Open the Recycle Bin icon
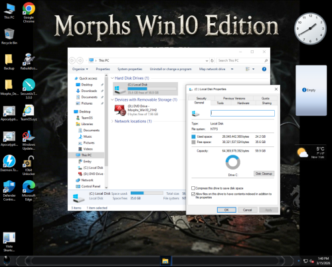332x267 pixels. (x=9, y=36)
